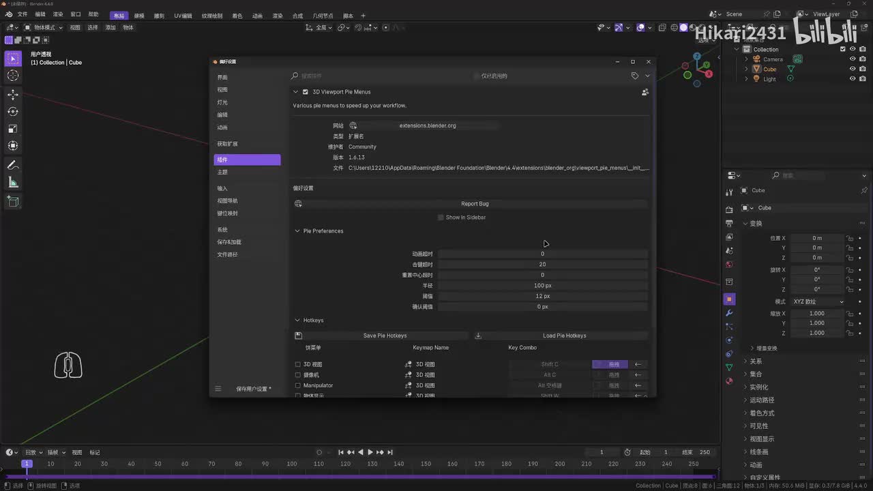The width and height of the screenshot is (873, 491).
Task: Switch viewport to solid shading mode
Action: (x=684, y=28)
